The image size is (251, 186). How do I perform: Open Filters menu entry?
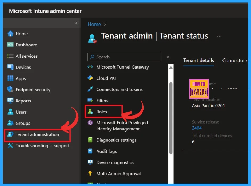(x=102, y=101)
